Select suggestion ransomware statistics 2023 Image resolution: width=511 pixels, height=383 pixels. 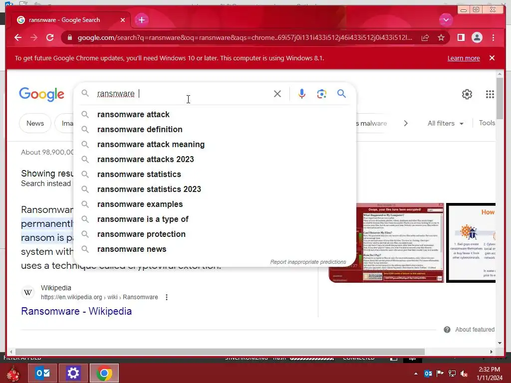tap(215, 190)
